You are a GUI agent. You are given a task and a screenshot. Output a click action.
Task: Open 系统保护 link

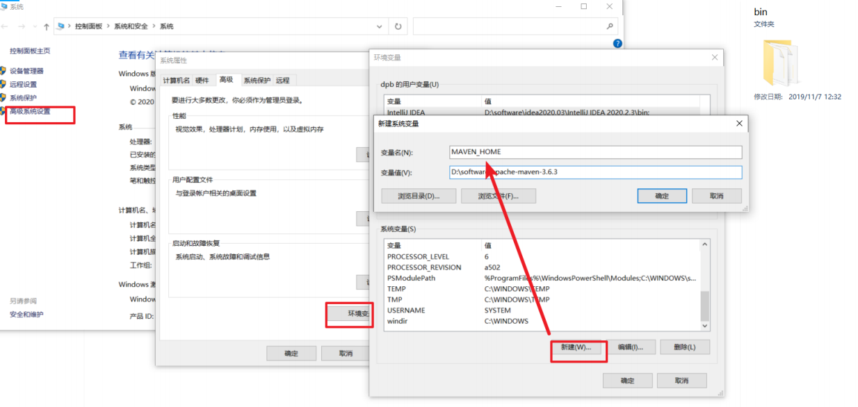coord(23,97)
